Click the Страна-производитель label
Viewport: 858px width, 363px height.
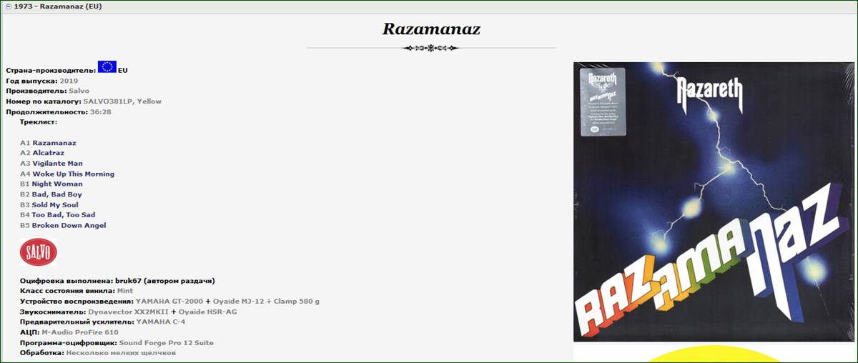pos(51,71)
